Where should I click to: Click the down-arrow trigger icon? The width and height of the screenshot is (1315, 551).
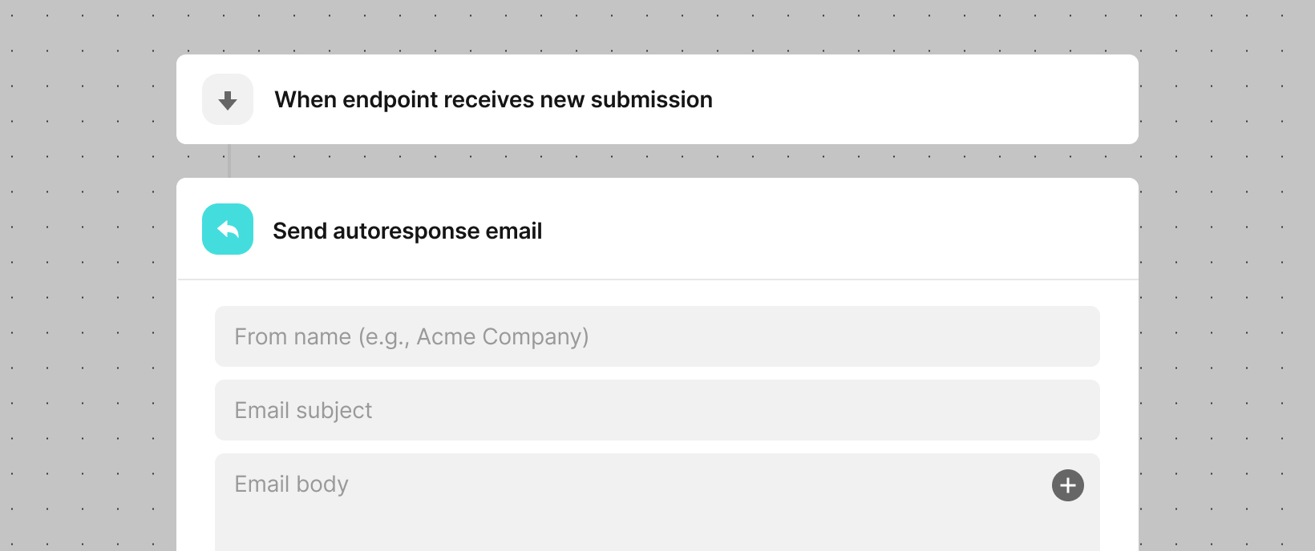coord(228,99)
